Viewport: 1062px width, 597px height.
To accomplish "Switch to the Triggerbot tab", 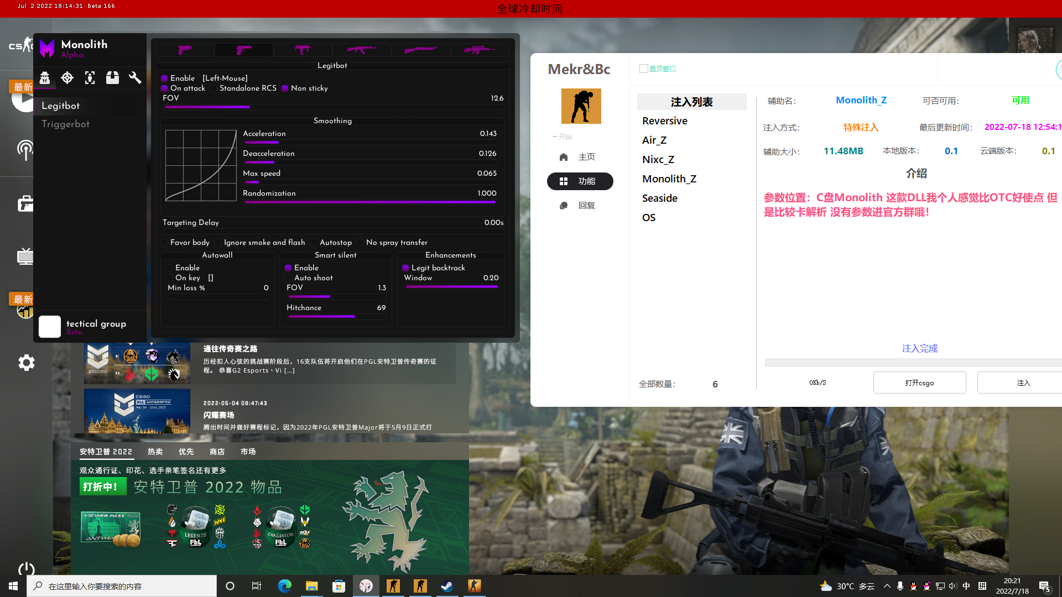I will tap(65, 124).
